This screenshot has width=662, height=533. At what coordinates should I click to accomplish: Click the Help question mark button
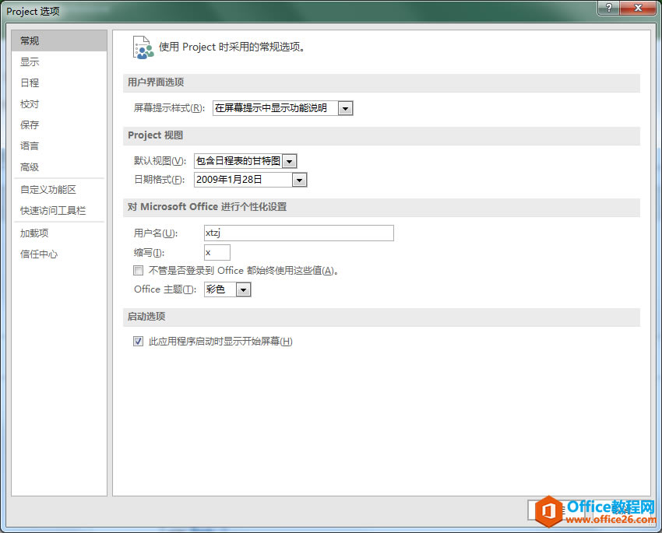(607, 9)
